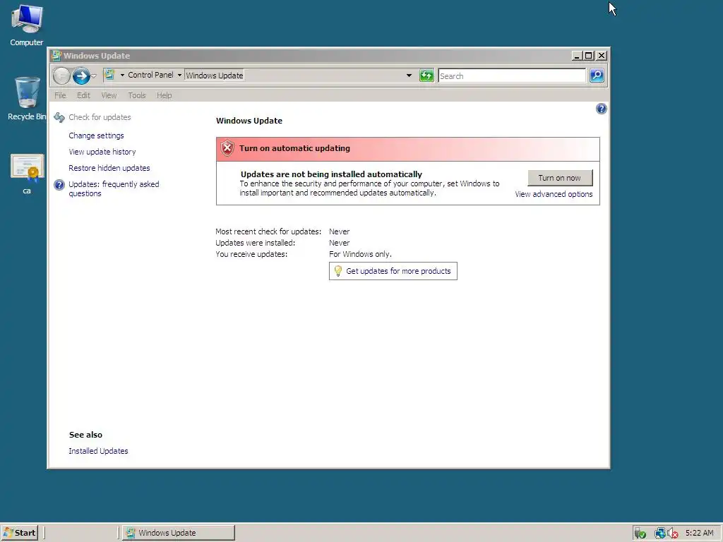Image resolution: width=723 pixels, height=542 pixels.
Task: Click the Turn on now button
Action: (x=560, y=178)
